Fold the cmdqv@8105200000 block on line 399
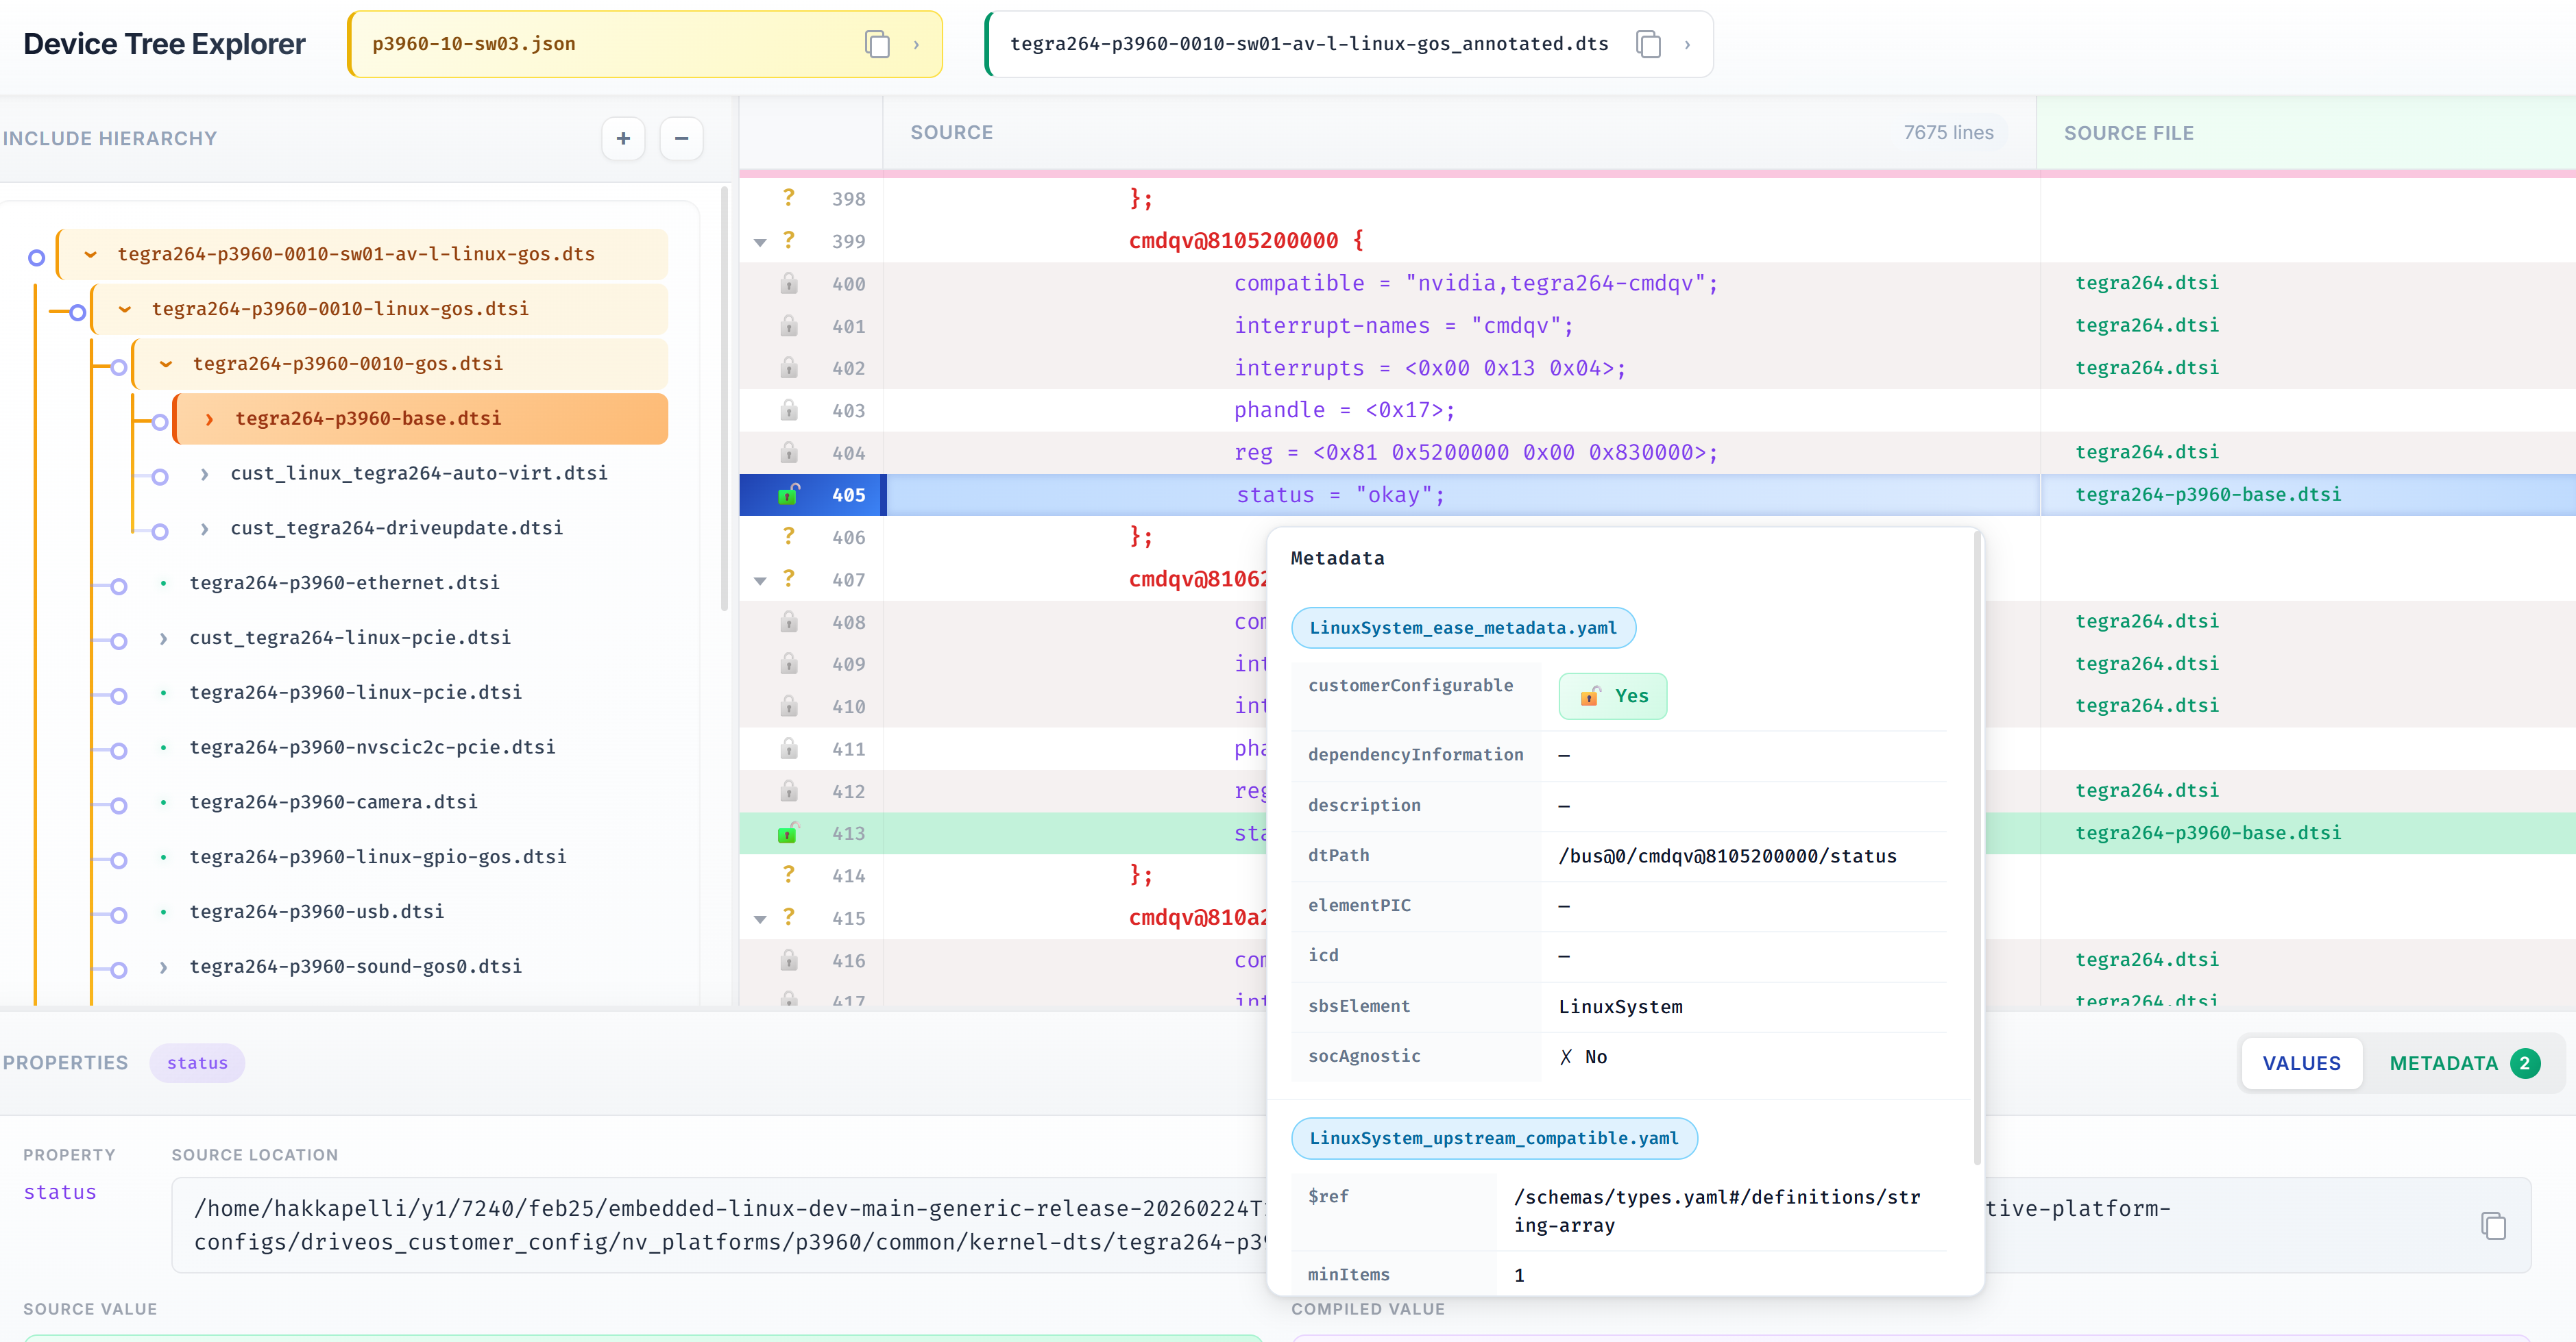 tap(760, 242)
